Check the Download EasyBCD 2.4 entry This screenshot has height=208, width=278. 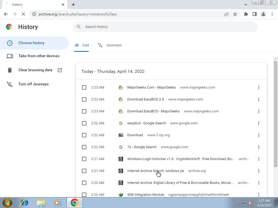(84, 99)
